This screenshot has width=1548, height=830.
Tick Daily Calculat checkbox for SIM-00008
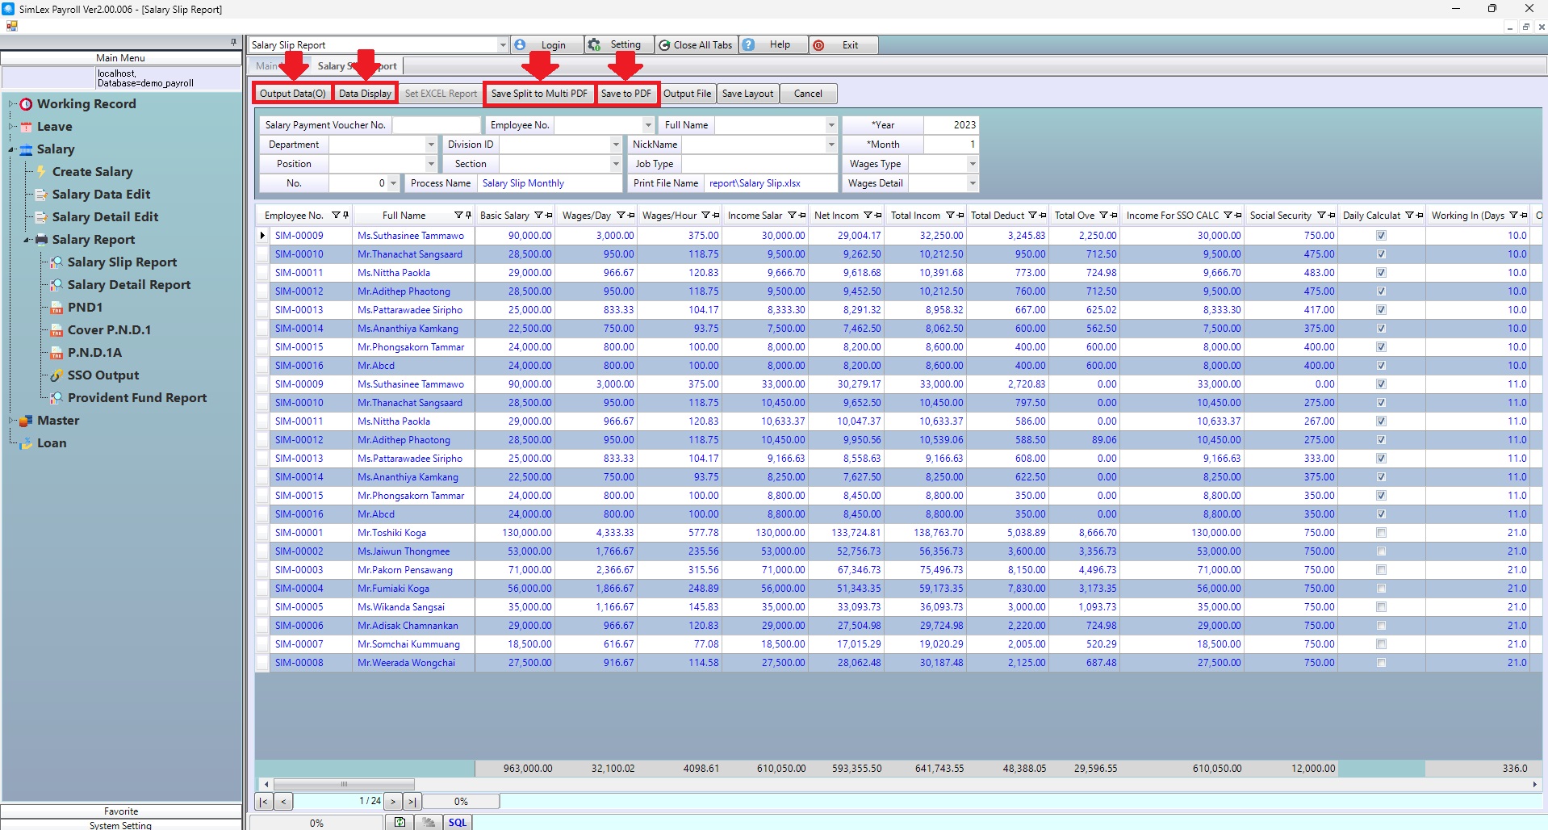tap(1381, 663)
